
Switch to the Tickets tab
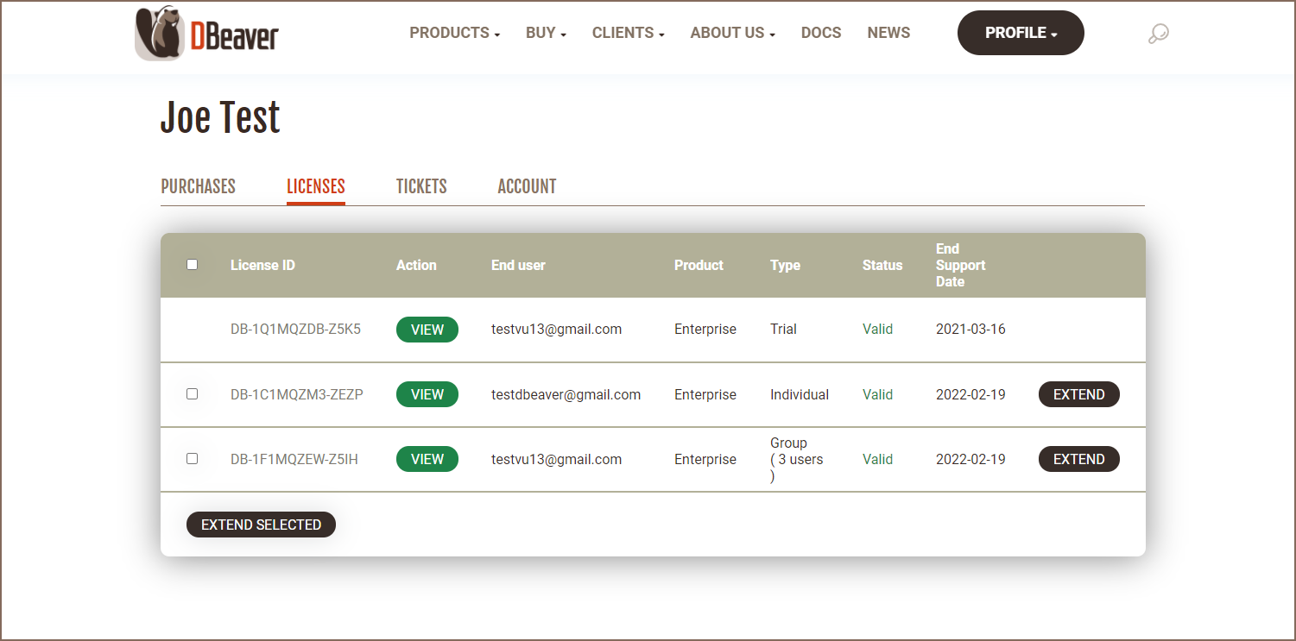(421, 186)
